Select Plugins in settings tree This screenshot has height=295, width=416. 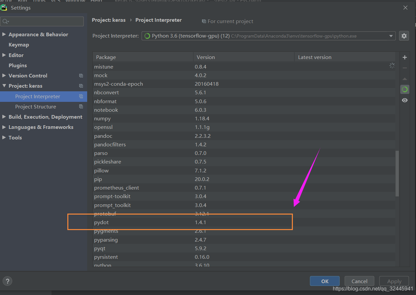click(18, 65)
